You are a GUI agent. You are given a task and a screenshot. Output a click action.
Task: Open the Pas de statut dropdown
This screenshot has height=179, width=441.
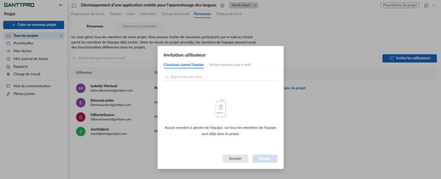pos(244,5)
